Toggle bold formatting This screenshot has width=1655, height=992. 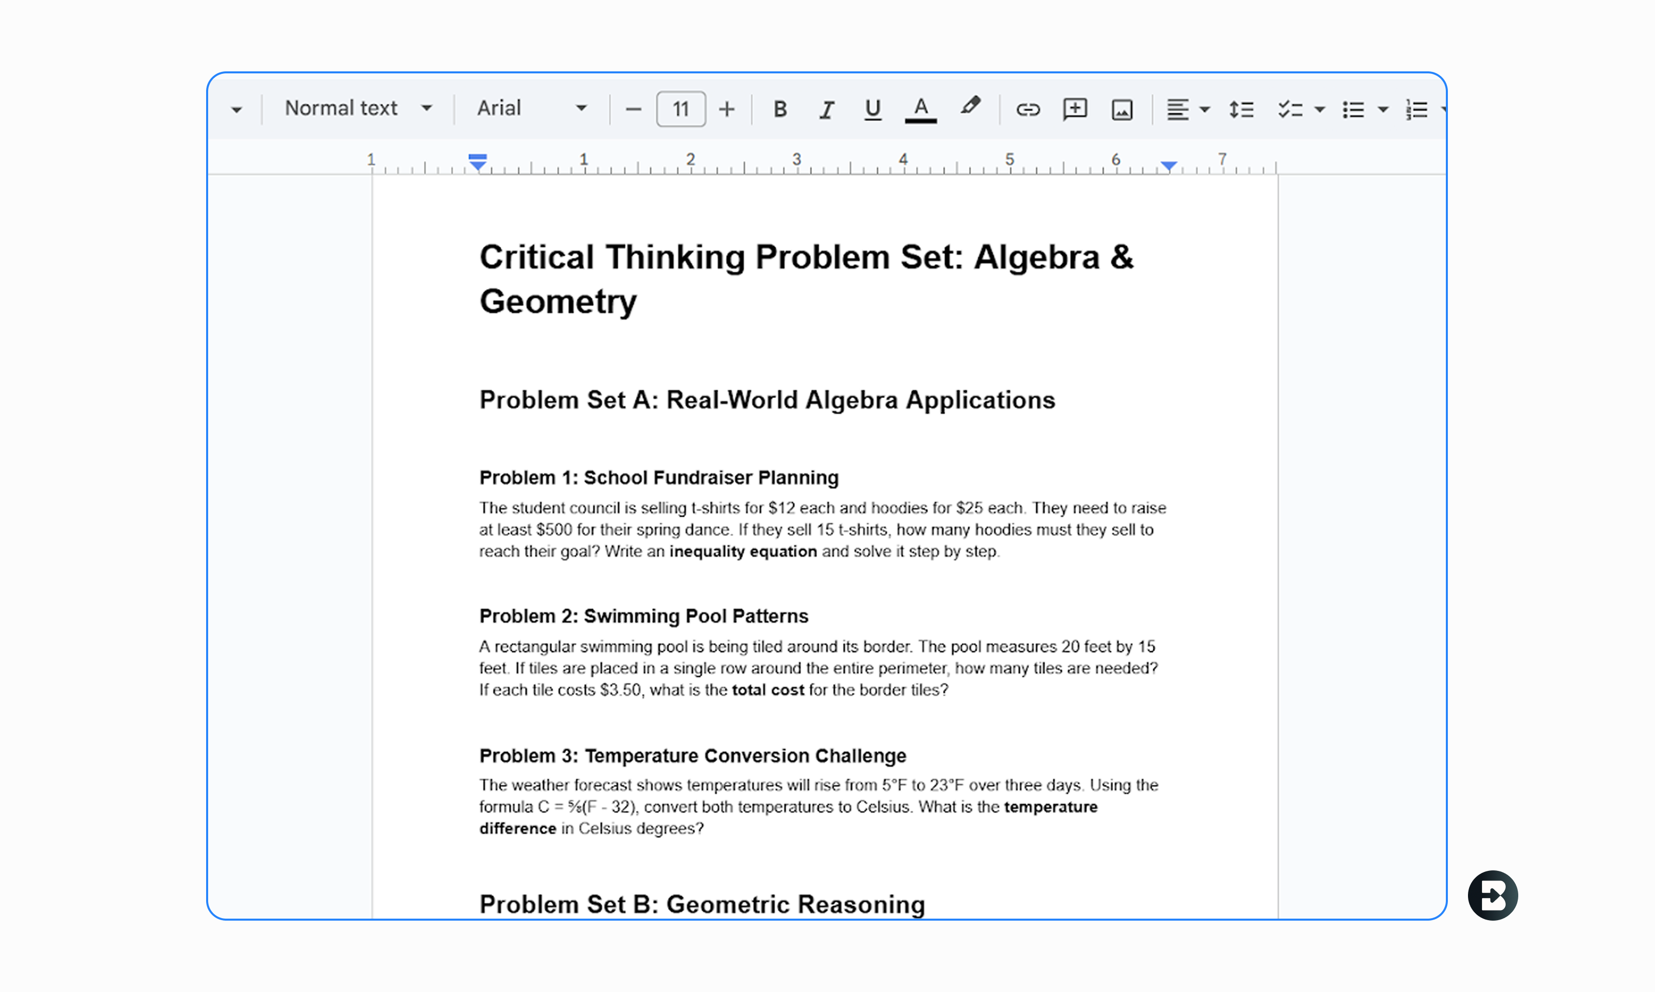pyautogui.click(x=780, y=109)
